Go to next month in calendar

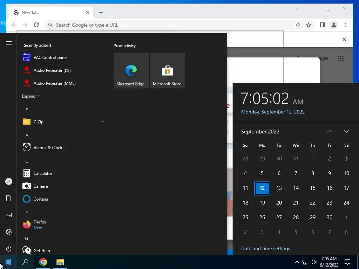(x=346, y=132)
